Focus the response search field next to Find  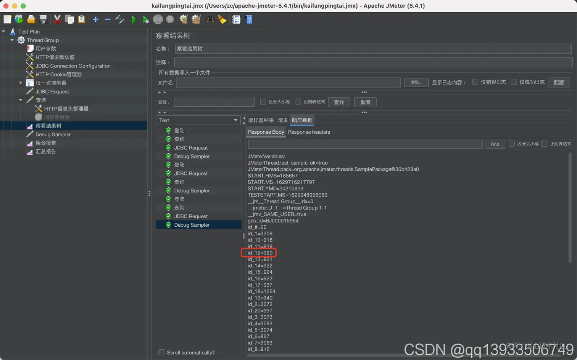[x=365, y=144]
